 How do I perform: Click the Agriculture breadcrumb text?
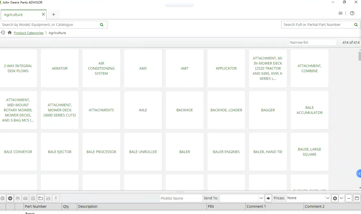click(57, 33)
